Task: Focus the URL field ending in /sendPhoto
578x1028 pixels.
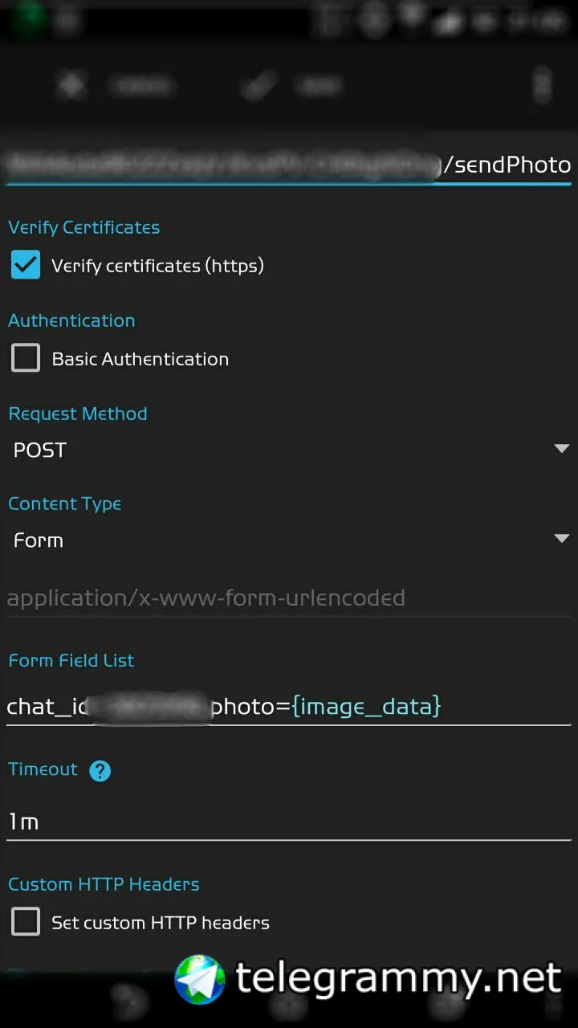Action: point(289,165)
